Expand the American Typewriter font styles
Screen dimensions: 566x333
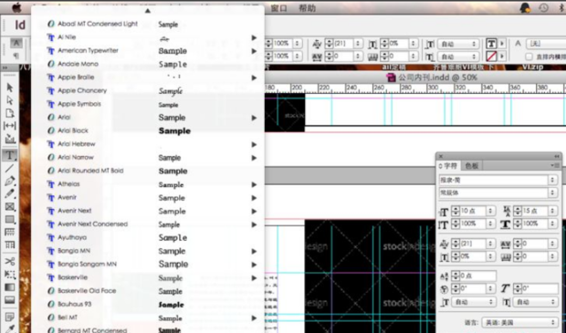pyautogui.click(x=254, y=51)
